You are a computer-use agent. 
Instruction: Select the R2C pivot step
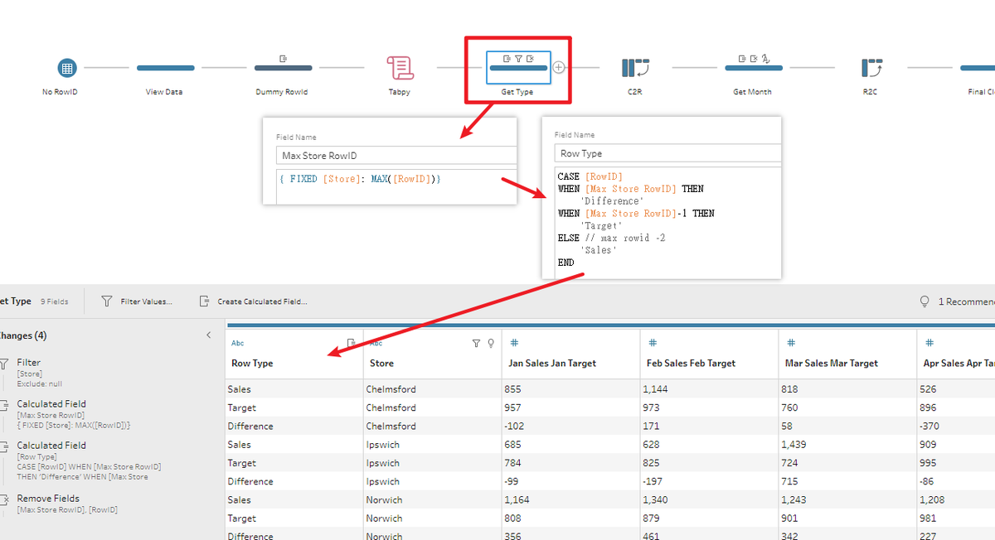[871, 67]
